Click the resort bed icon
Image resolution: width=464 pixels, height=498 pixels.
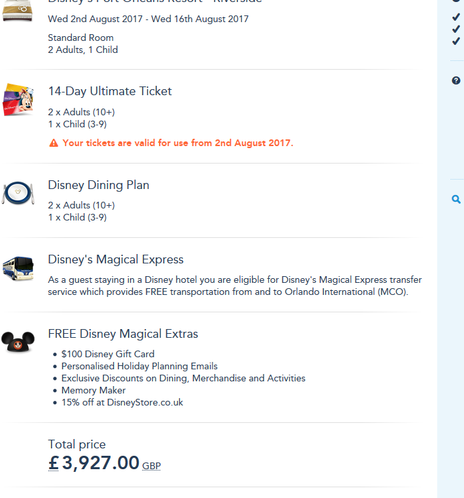tap(17, 11)
